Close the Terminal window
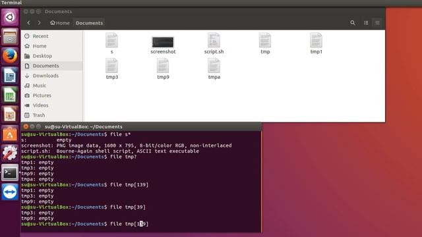Image resolution: width=422 pixels, height=237 pixels. (26, 126)
